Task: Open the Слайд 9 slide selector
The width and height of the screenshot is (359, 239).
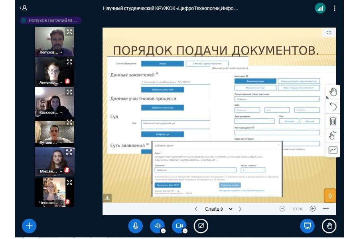Action: [x=219, y=209]
